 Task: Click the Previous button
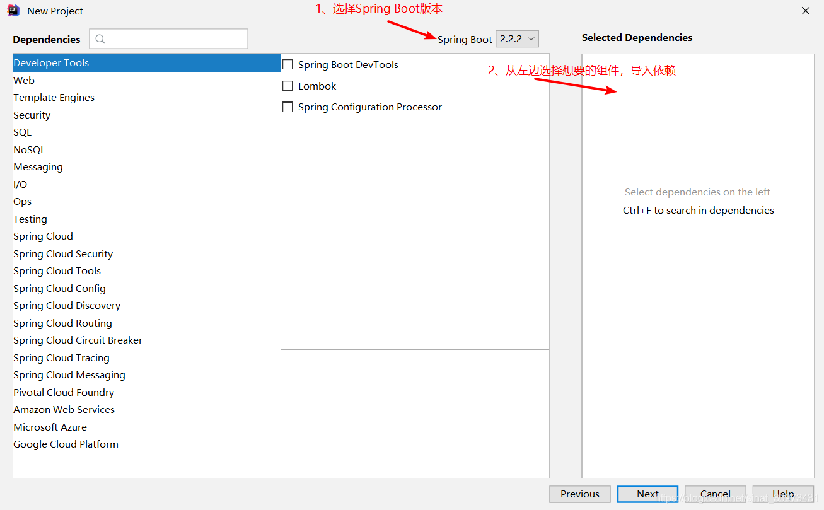click(580, 494)
